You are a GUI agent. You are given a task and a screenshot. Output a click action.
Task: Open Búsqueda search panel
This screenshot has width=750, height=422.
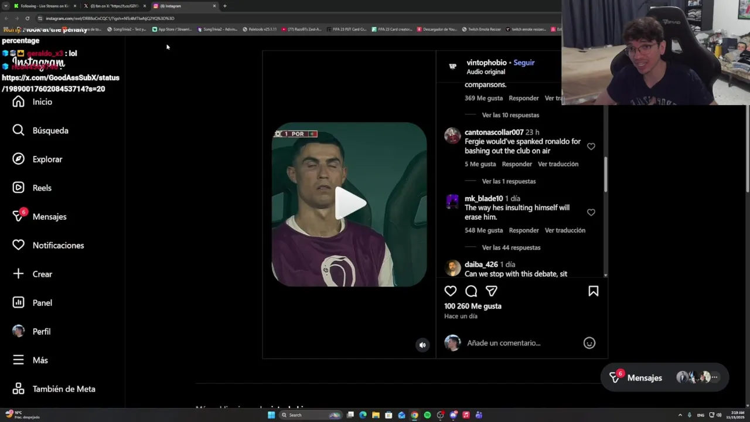40,131
